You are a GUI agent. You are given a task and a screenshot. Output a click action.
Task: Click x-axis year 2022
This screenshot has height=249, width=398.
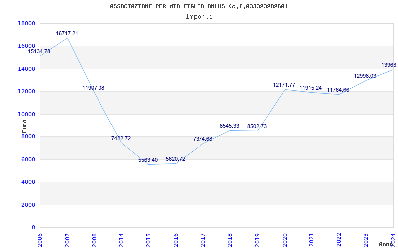point(339,240)
